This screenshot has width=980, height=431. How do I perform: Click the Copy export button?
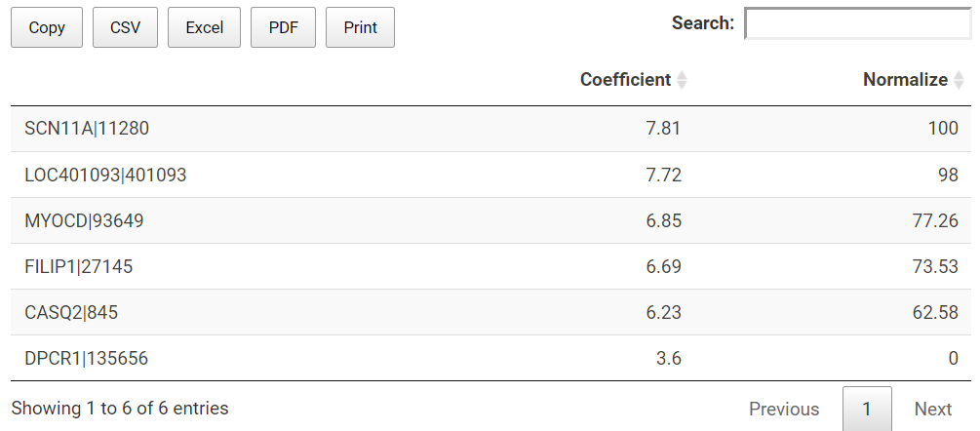point(47,27)
